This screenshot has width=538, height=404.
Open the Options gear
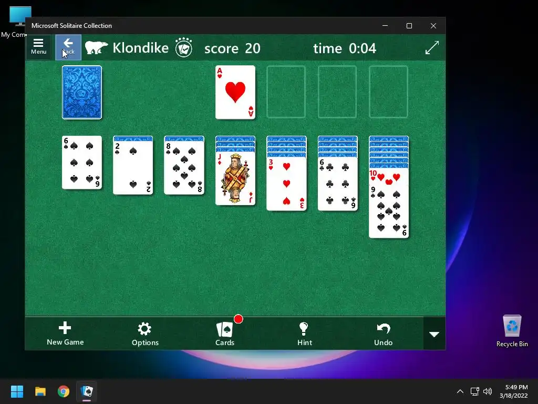click(x=145, y=333)
